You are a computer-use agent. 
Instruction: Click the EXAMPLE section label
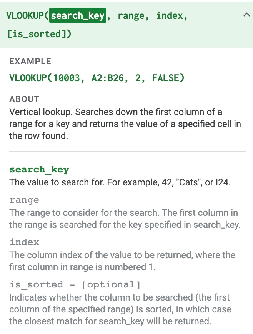[x=30, y=61]
